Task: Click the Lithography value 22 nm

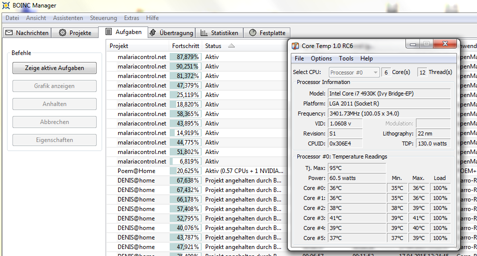Action: [x=433, y=133]
